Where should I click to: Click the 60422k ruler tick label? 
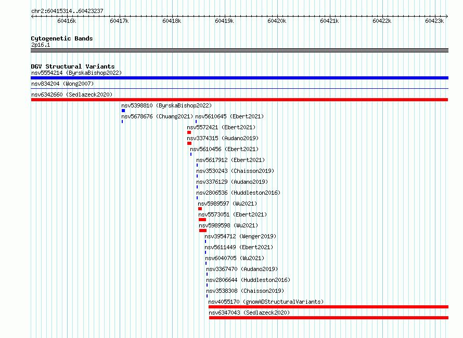coord(382,21)
